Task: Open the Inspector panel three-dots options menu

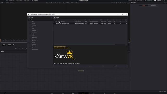Action: (x=165, y=3)
